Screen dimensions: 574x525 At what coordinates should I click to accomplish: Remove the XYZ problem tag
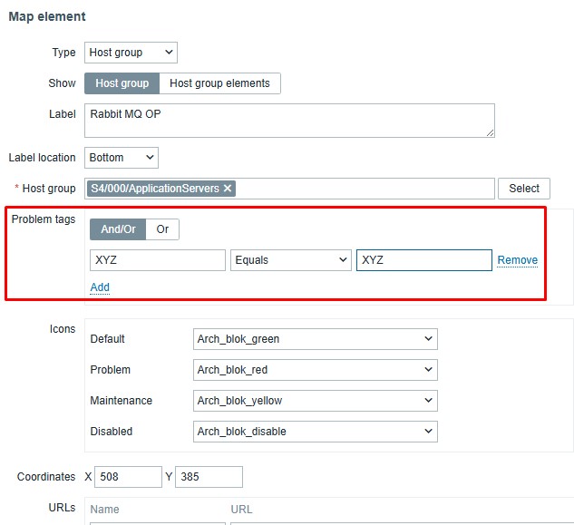[x=517, y=260]
